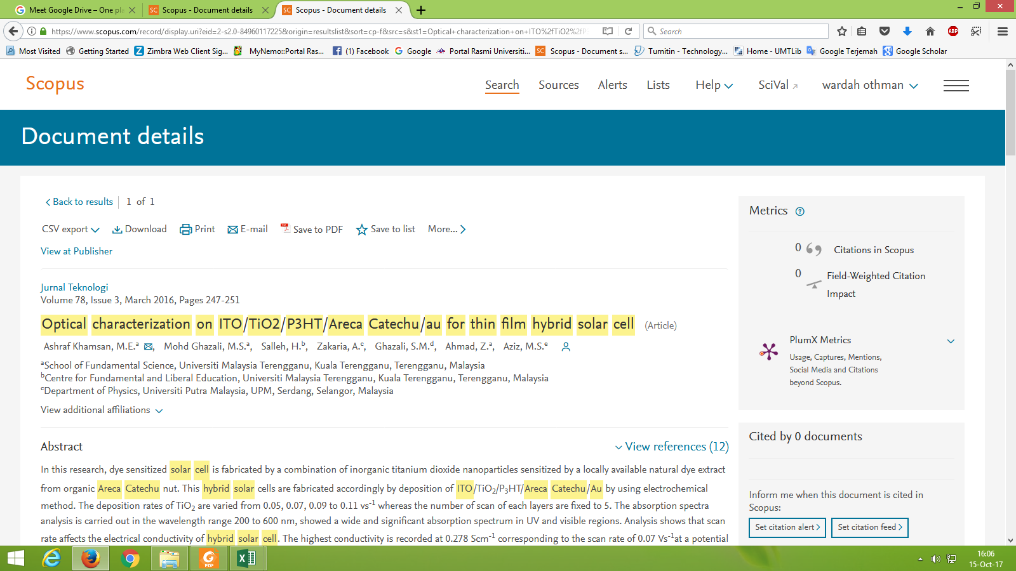The height and width of the screenshot is (571, 1016).
Task: Open the Sources menu item
Action: pos(558,85)
